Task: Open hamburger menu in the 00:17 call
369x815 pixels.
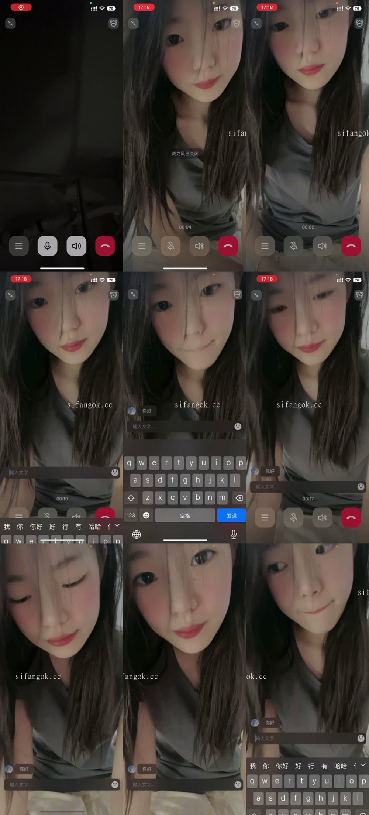Action: coord(265,517)
